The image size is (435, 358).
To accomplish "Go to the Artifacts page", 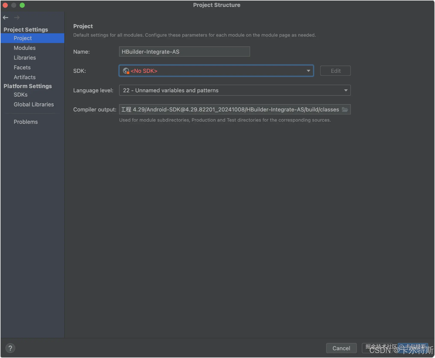I will (x=25, y=77).
